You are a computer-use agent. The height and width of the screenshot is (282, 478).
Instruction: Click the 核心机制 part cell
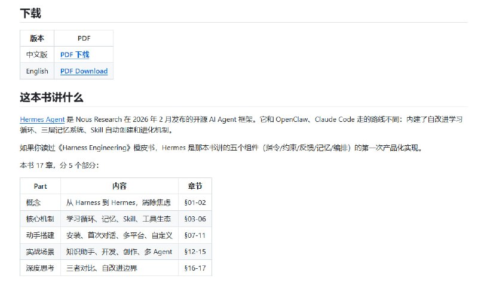(40, 219)
